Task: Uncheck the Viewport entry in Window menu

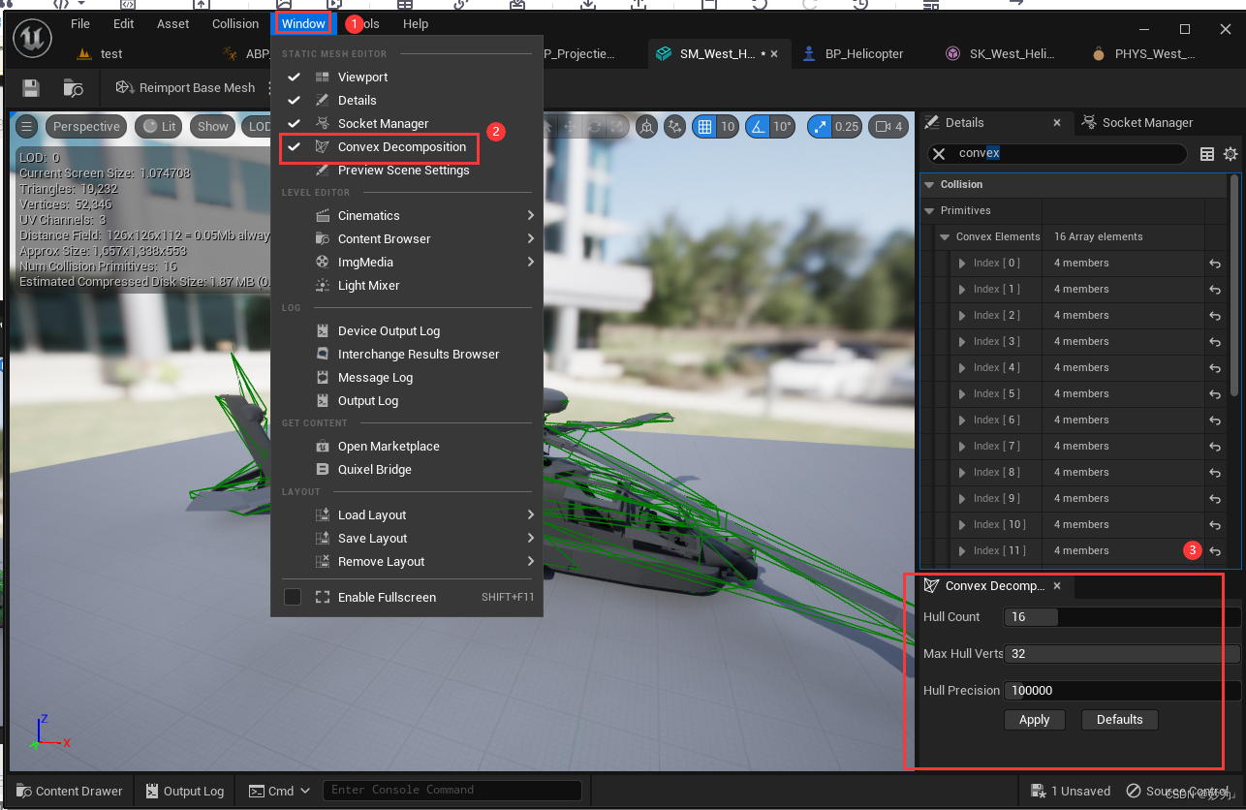Action: [293, 77]
